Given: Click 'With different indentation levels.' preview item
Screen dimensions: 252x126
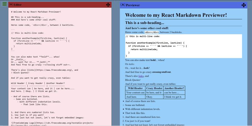Looking at the screenshot, I should (143, 109).
